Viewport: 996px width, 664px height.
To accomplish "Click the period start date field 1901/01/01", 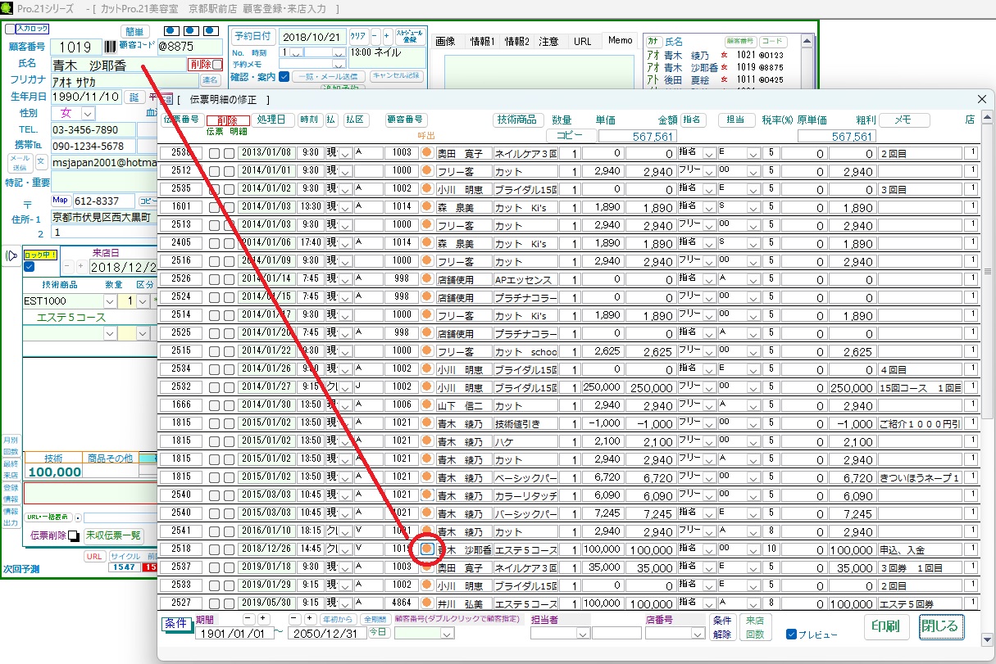I will coord(233,633).
